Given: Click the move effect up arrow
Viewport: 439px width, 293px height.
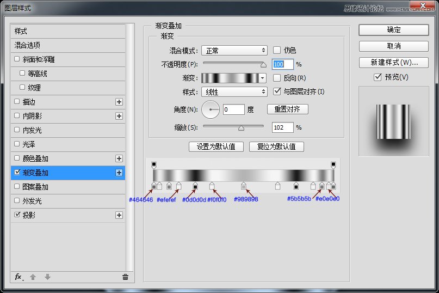Looking at the screenshot, I should tap(33, 277).
